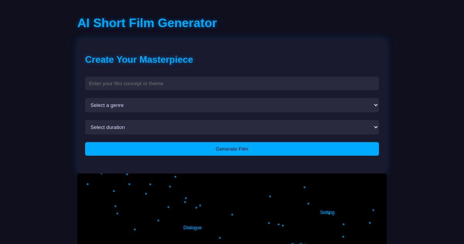Click the 'Create Your Masterpiece' heading
The height and width of the screenshot is (244, 464).
(139, 60)
